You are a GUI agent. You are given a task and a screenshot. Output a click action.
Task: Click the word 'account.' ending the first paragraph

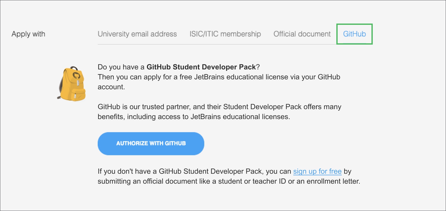tap(111, 87)
